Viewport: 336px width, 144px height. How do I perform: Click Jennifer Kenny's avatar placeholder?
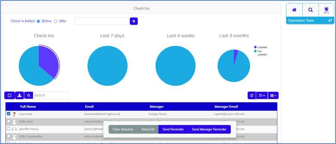point(14,129)
